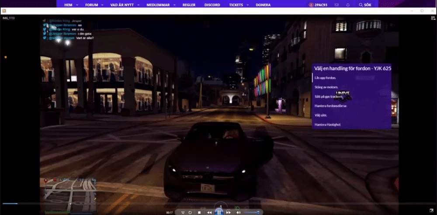Click the SÖK search button
Screen dimensions: 437x215
[365, 5]
